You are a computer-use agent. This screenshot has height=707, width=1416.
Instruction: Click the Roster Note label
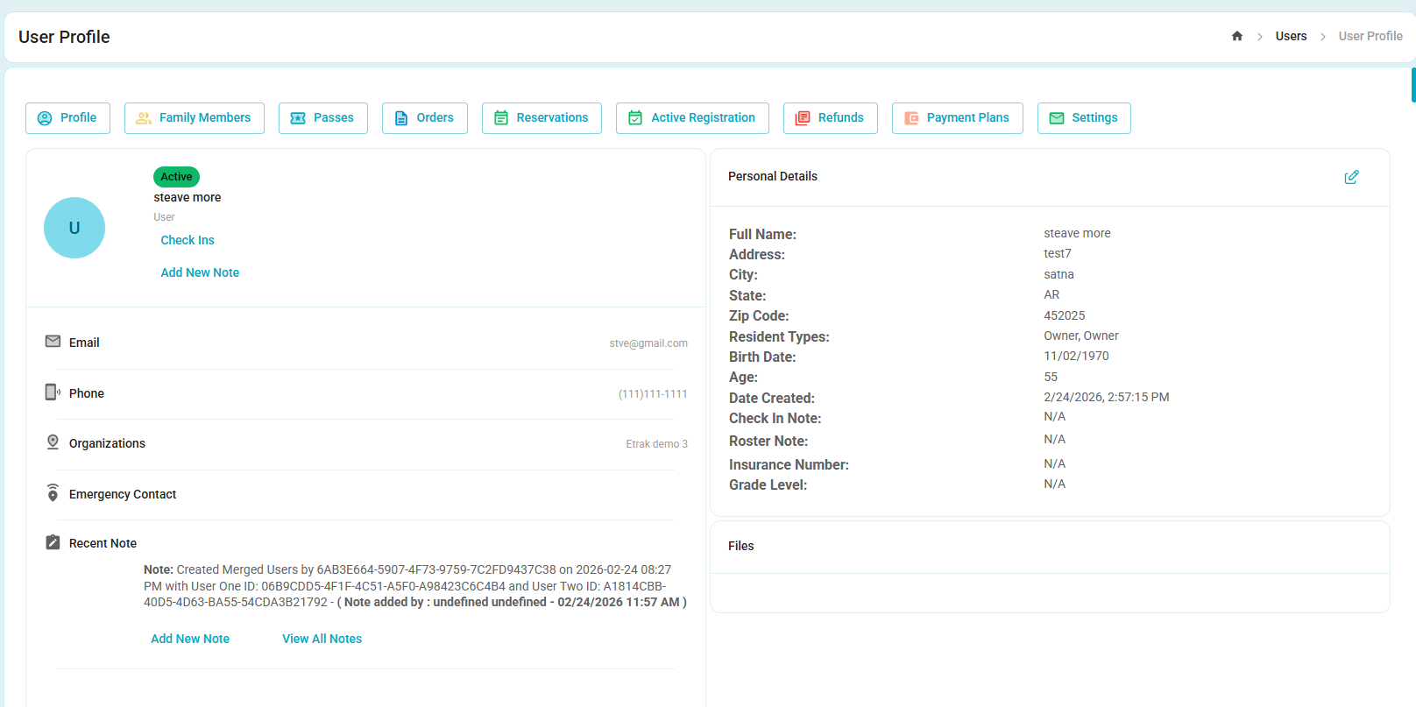click(x=768, y=442)
